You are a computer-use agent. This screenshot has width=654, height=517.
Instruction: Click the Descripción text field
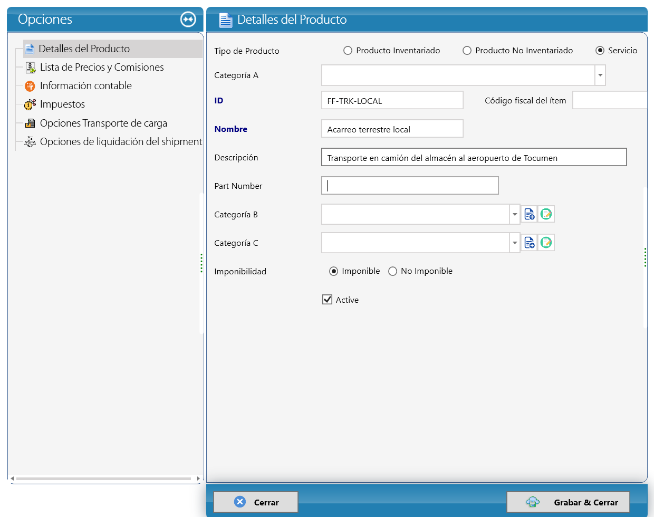point(474,157)
